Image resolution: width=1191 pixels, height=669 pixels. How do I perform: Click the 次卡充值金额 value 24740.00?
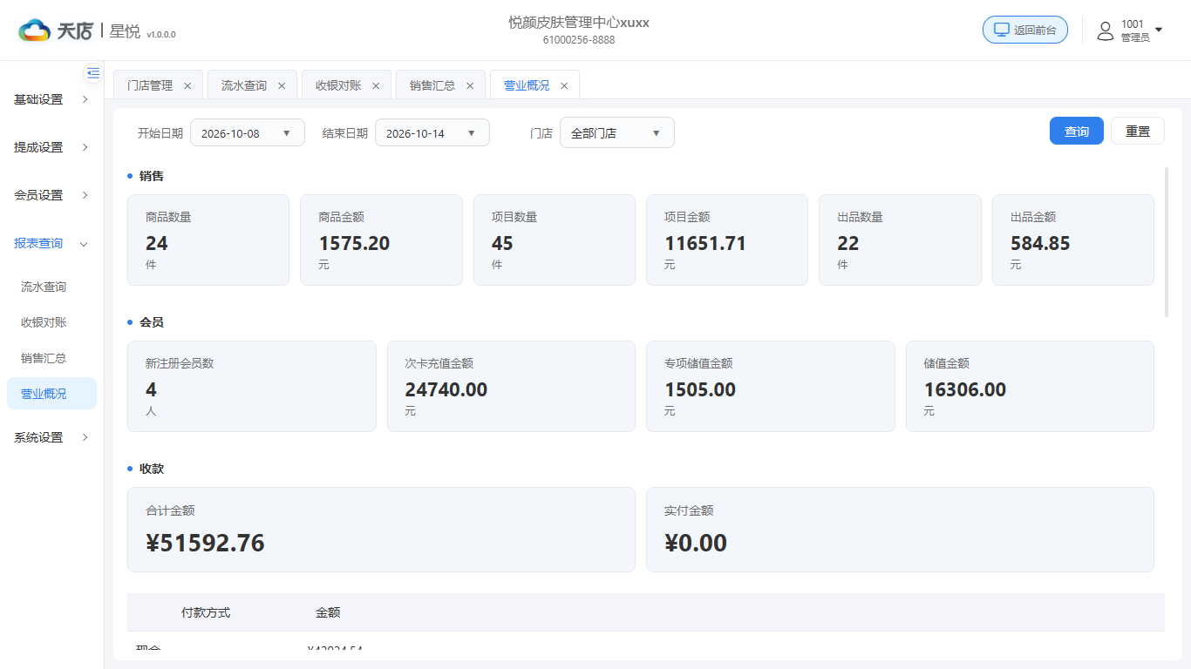(x=446, y=389)
